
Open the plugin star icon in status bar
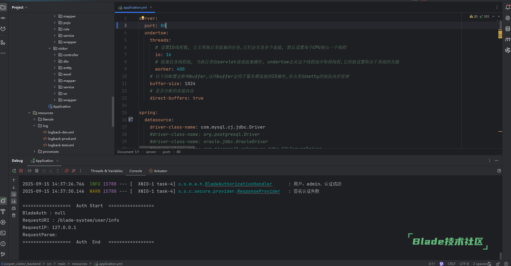(441, 264)
